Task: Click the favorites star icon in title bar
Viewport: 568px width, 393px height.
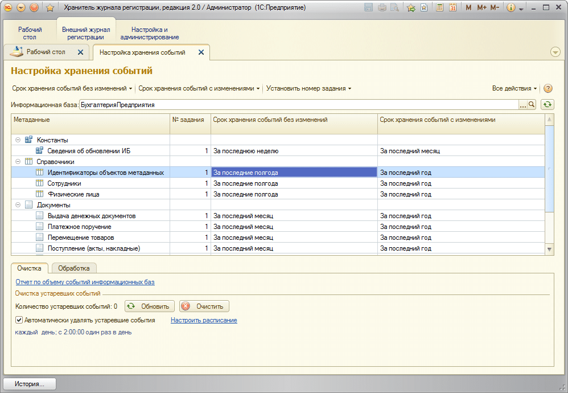Action: tap(50, 8)
